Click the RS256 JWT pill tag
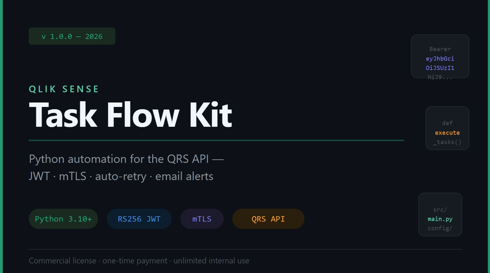Screen dimensions: 490x273 pyautogui.click(x=139, y=219)
